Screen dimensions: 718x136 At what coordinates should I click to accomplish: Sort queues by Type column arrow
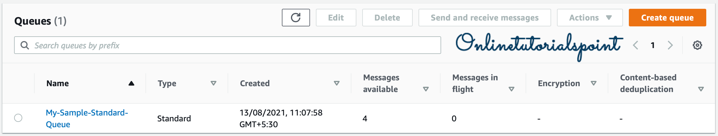(214, 84)
